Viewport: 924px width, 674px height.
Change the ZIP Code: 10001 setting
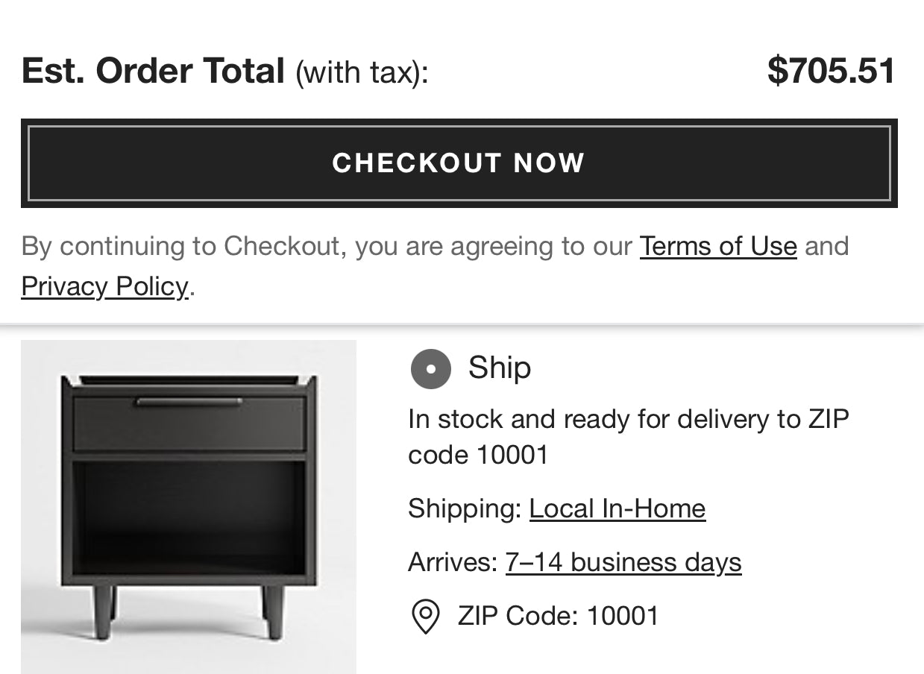click(558, 617)
